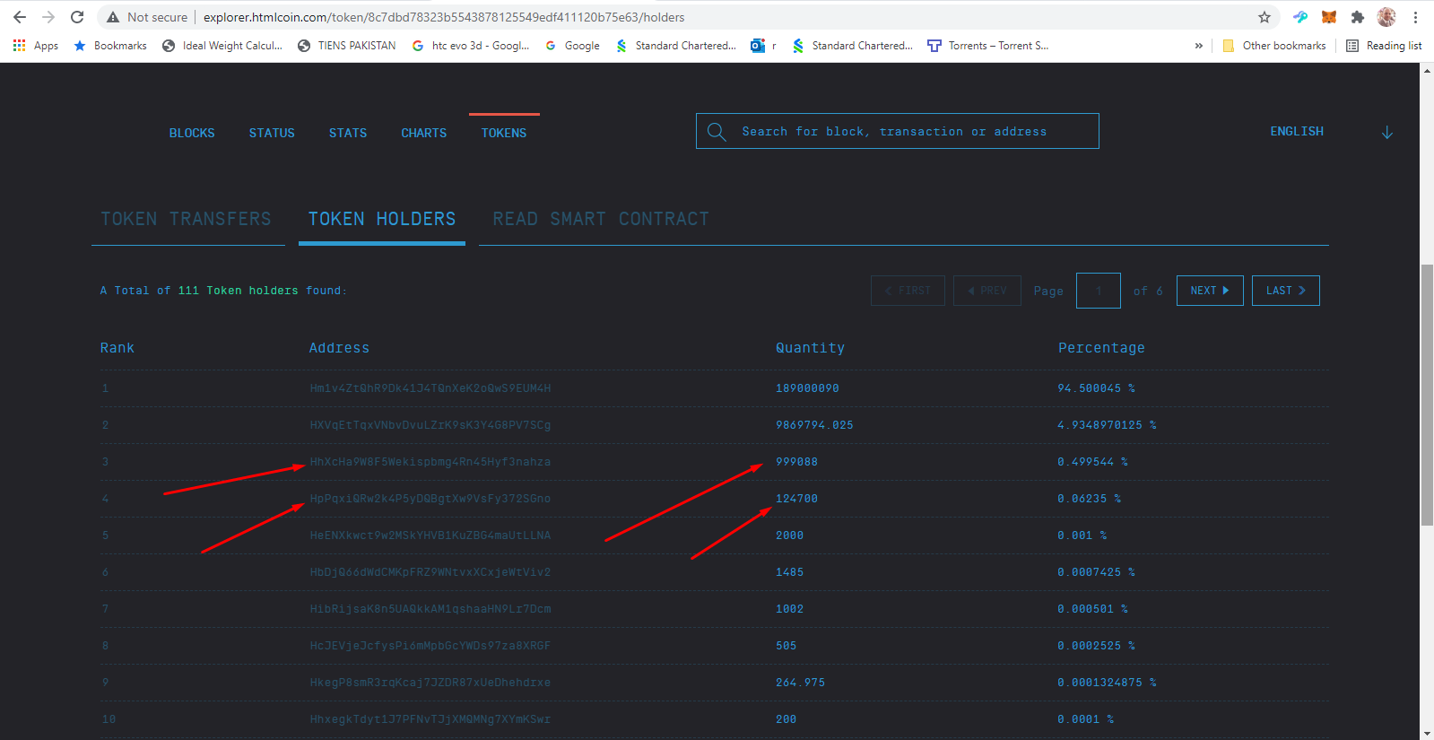Click the scrollbar up arrow
This screenshot has height=740, width=1434.
pyautogui.click(x=1427, y=71)
